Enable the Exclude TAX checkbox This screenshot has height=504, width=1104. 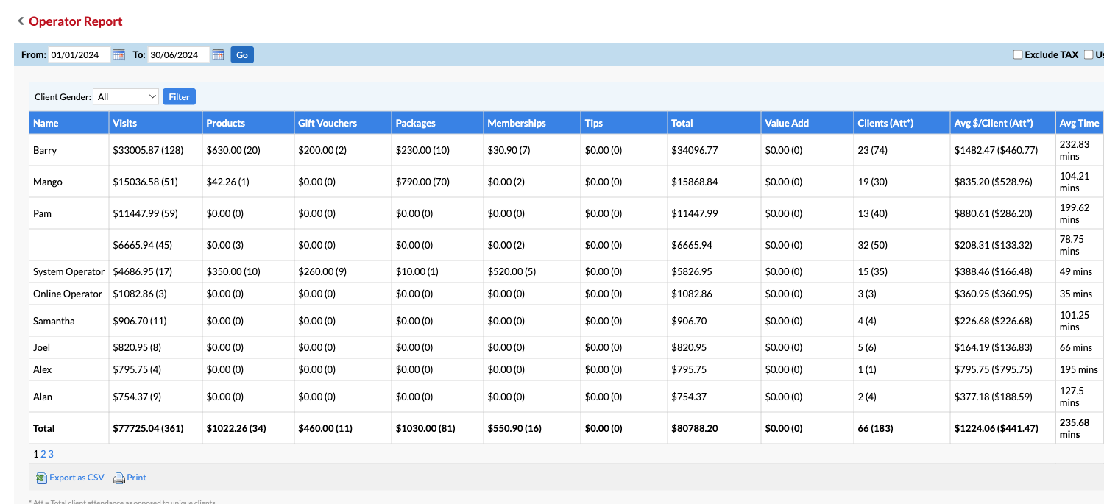coord(1018,54)
